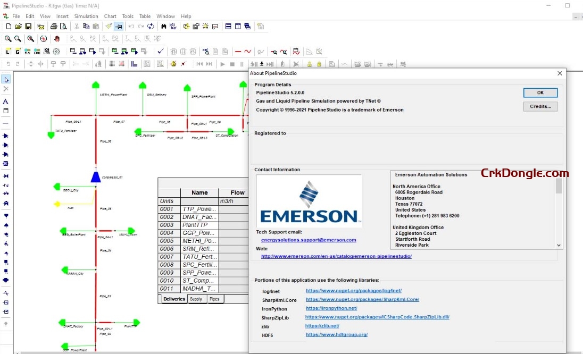Select the Pan hand tool
The width and height of the screenshot is (583, 354).
(x=57, y=38)
